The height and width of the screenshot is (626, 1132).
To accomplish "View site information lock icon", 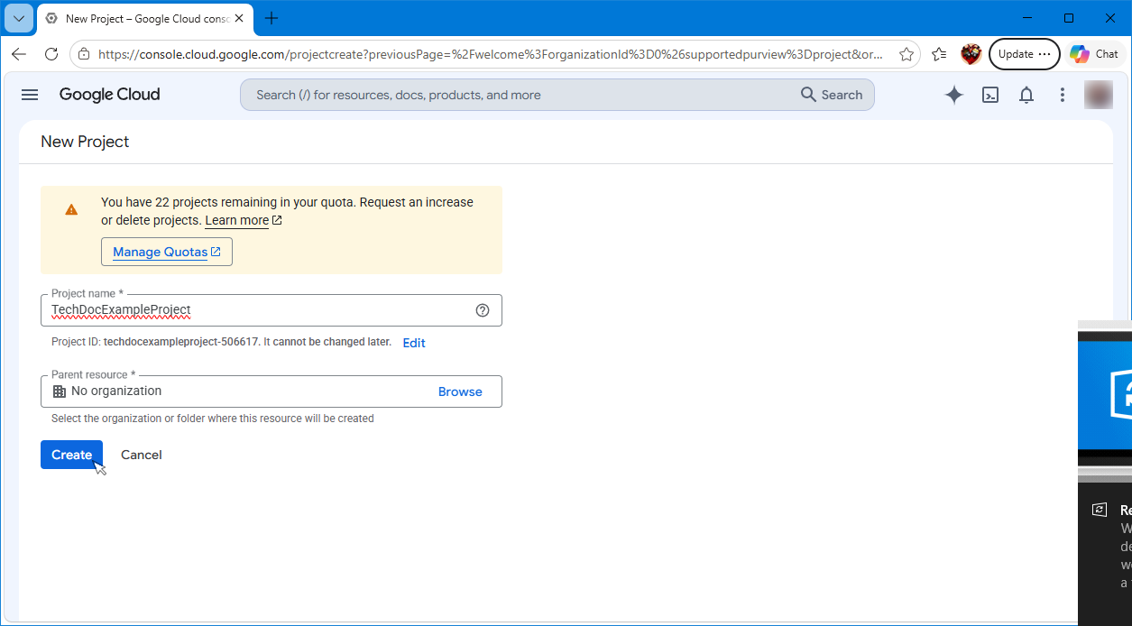I will coord(84,54).
